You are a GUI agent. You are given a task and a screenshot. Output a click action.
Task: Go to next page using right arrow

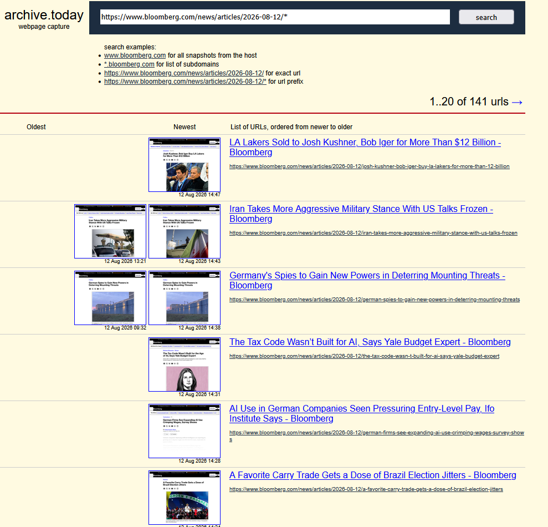pos(517,102)
